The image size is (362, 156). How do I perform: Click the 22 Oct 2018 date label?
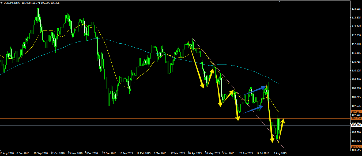pyautogui.click(x=58, y=154)
